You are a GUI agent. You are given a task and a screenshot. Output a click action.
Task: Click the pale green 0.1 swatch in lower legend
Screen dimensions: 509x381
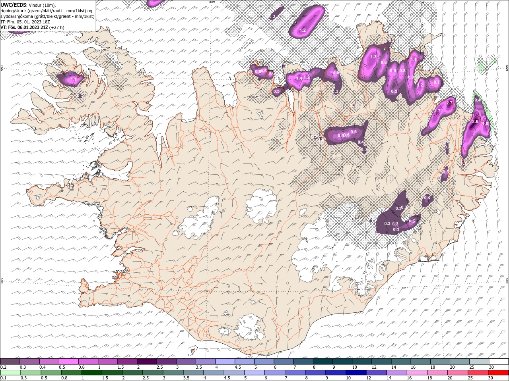(10, 373)
